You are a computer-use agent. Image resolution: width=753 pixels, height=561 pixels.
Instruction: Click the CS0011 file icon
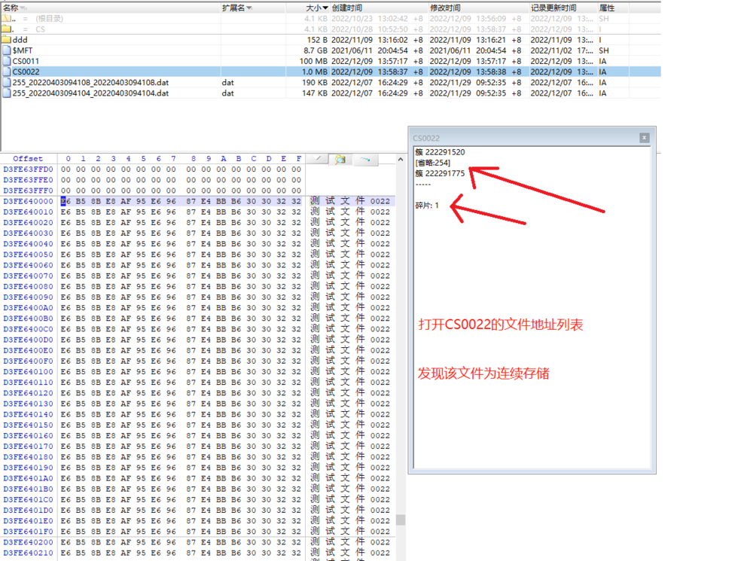7,61
